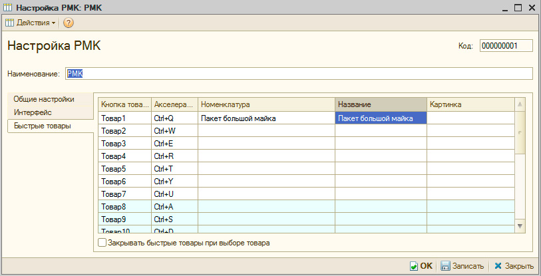Click the Номенклатура column header

tap(266, 104)
